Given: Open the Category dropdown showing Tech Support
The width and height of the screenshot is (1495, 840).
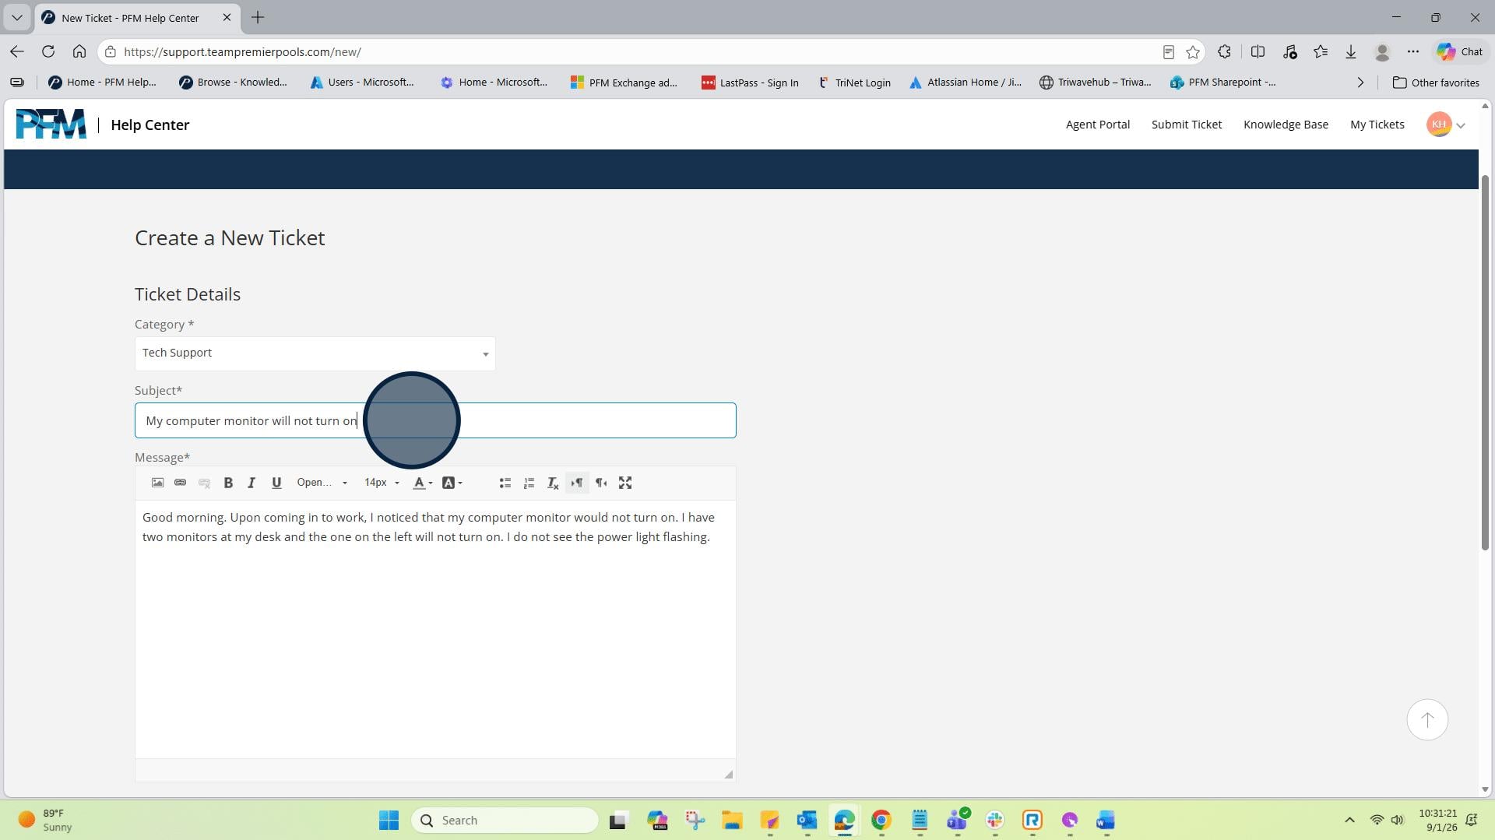Looking at the screenshot, I should click(x=315, y=353).
